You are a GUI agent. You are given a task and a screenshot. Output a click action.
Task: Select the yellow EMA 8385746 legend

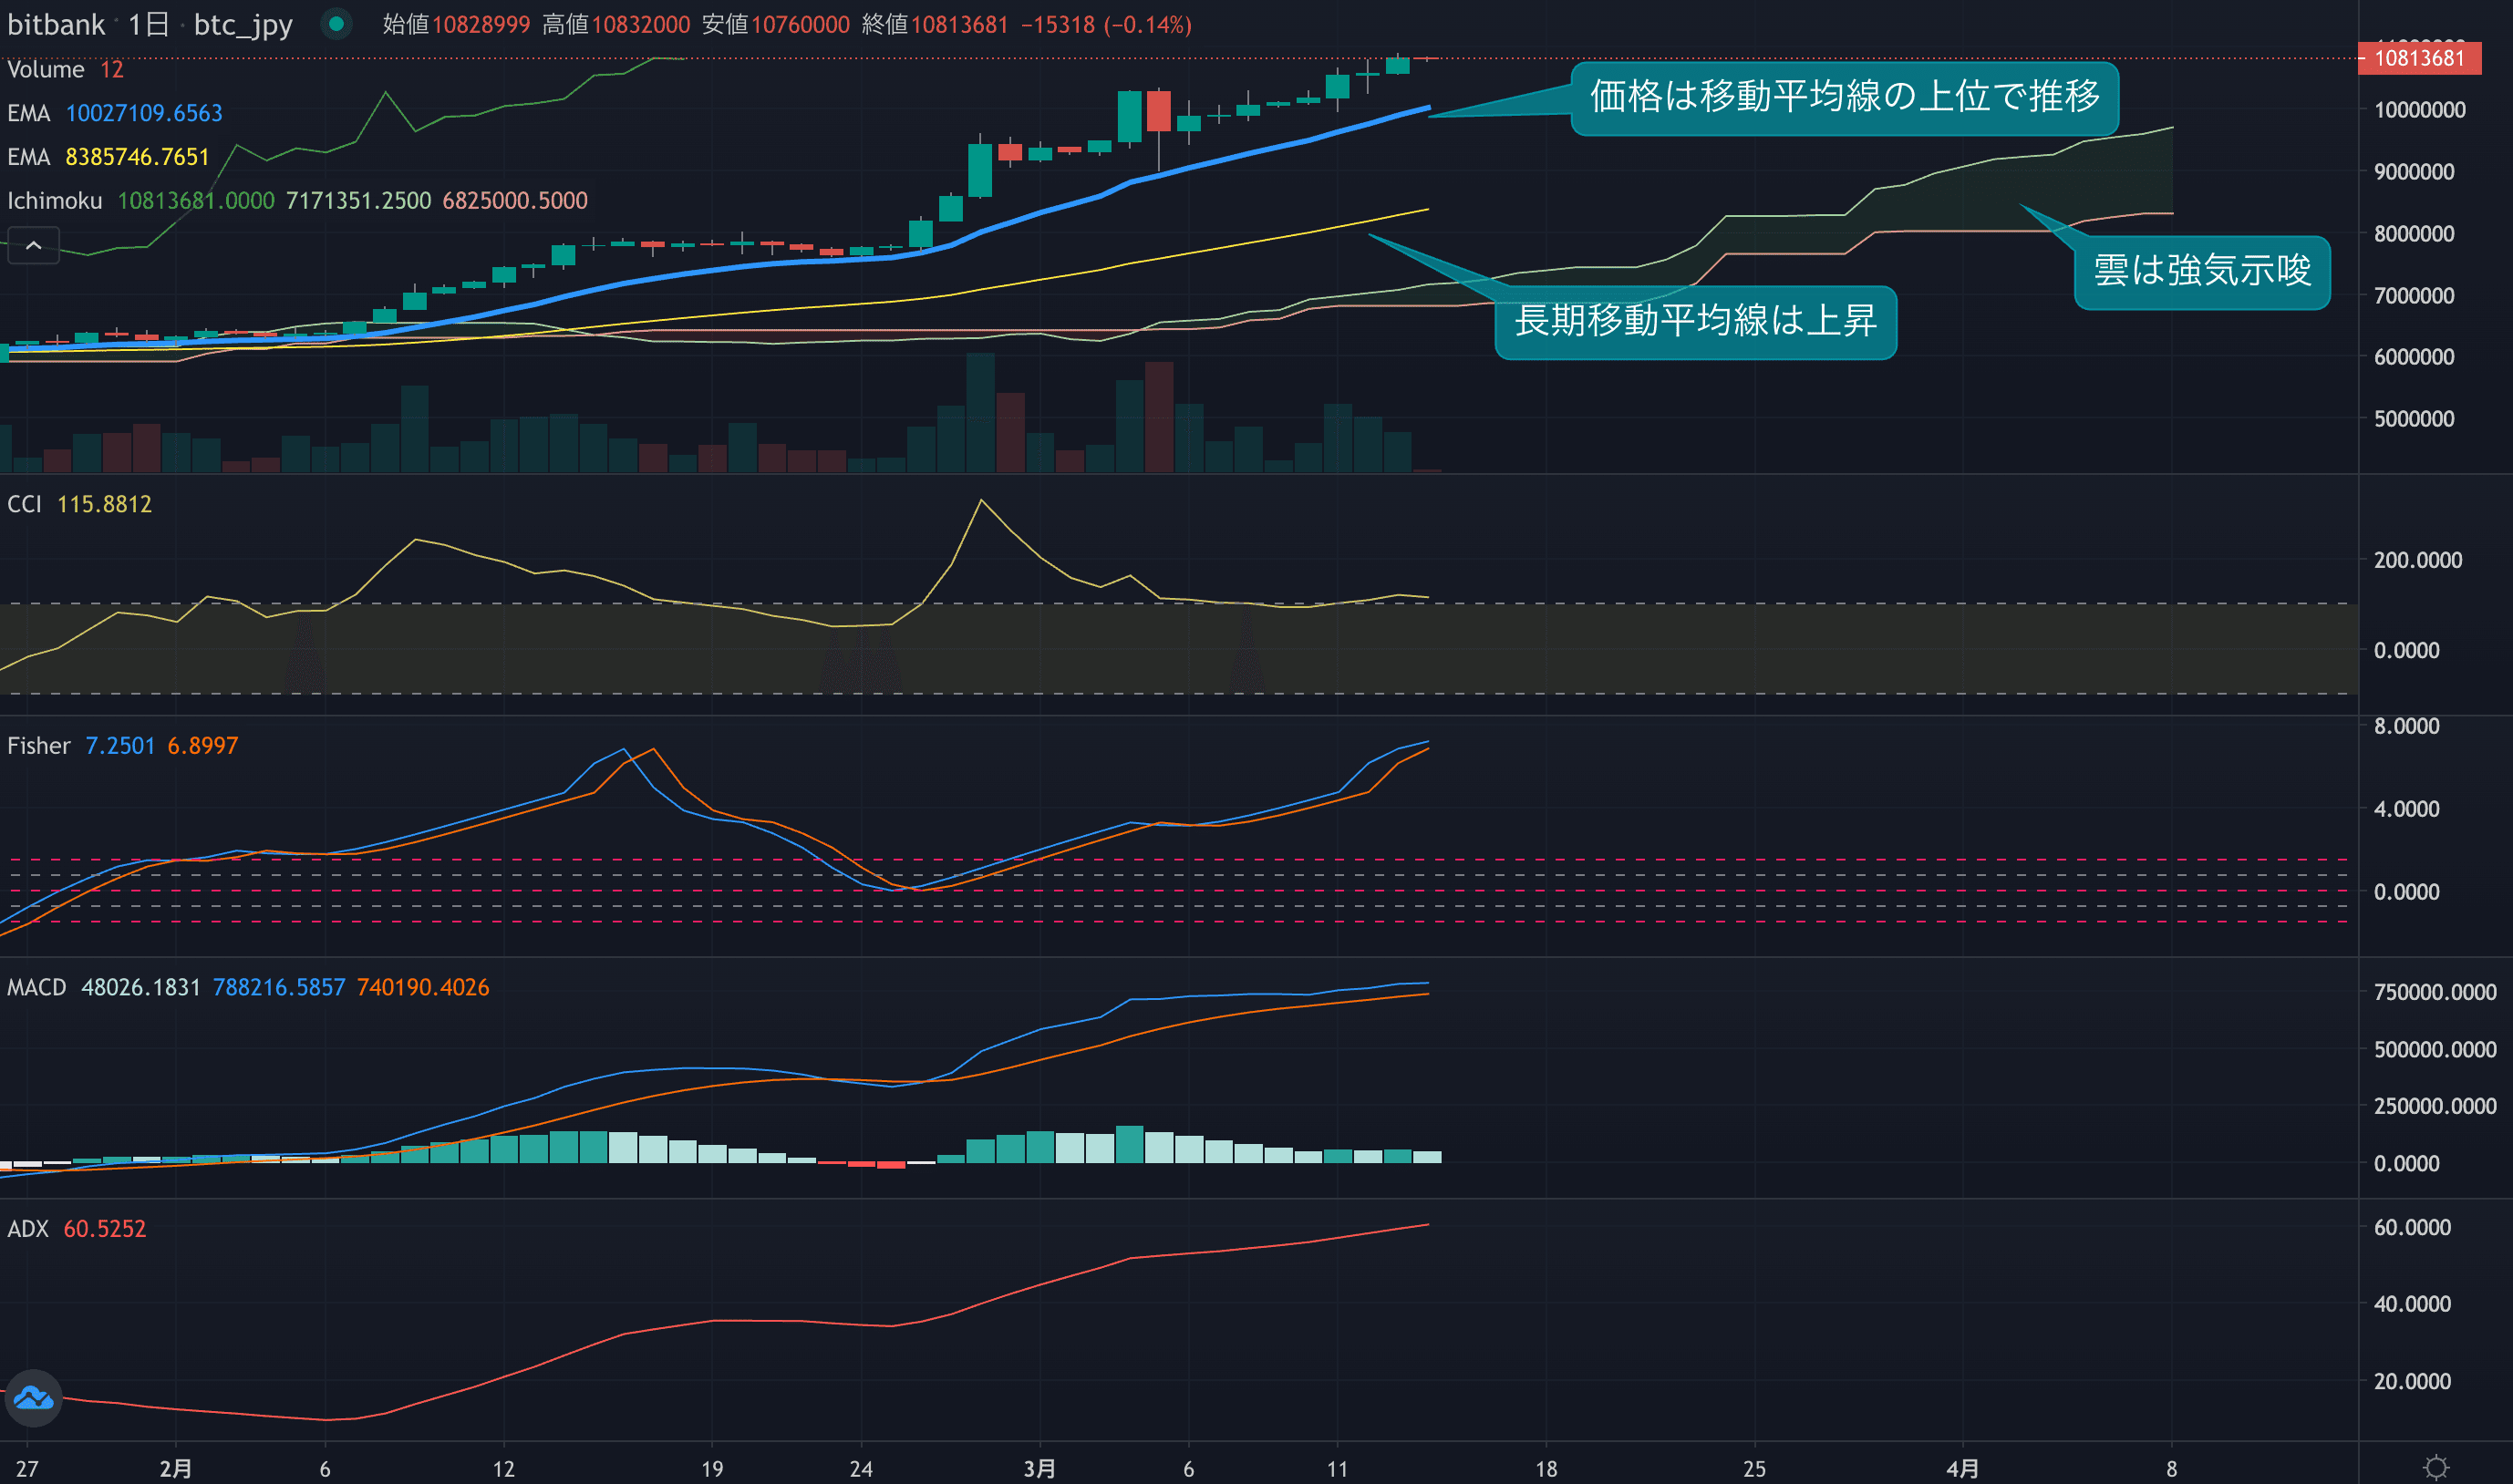(136, 157)
